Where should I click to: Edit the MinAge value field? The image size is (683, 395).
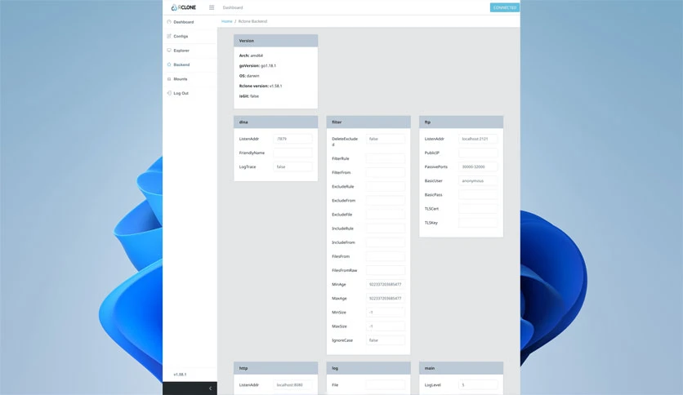pos(386,284)
